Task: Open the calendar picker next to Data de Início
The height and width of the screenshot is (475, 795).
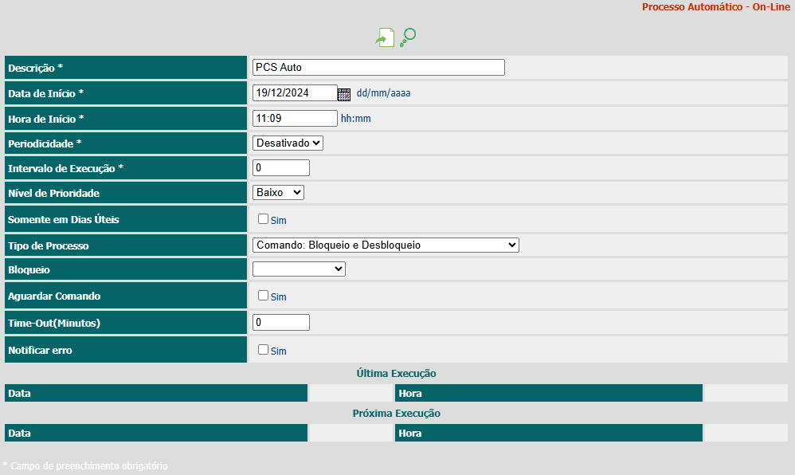Action: tap(344, 94)
